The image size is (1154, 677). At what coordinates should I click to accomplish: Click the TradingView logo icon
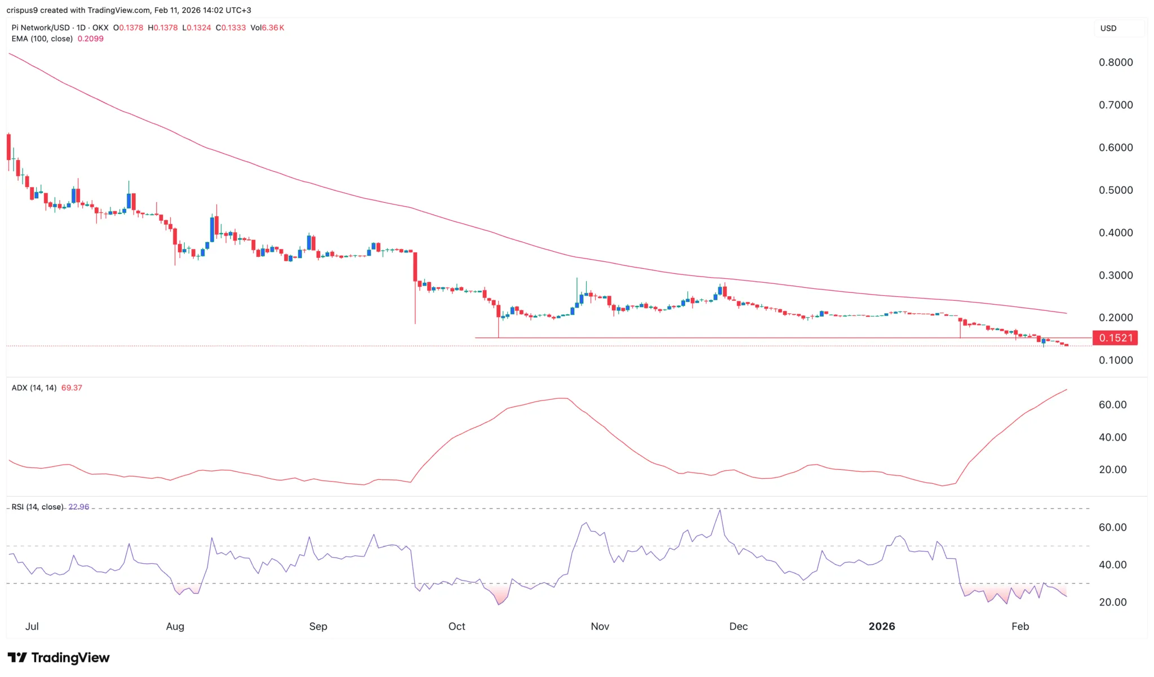[17, 657]
